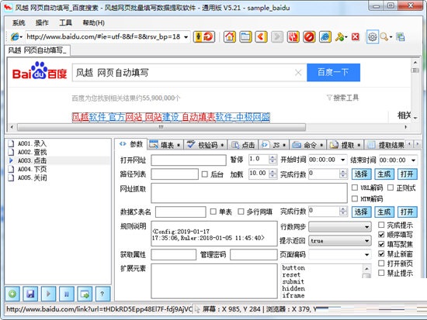Click the red refresh page icon
This screenshot has width=427, height=320.
click(x=293, y=36)
